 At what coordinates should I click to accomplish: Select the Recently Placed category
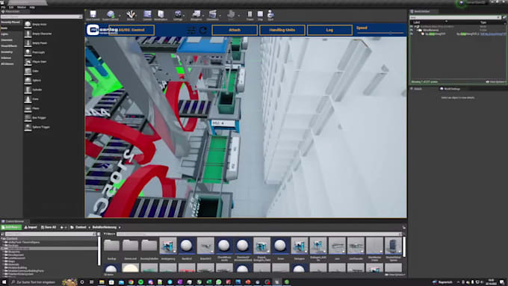11,22
